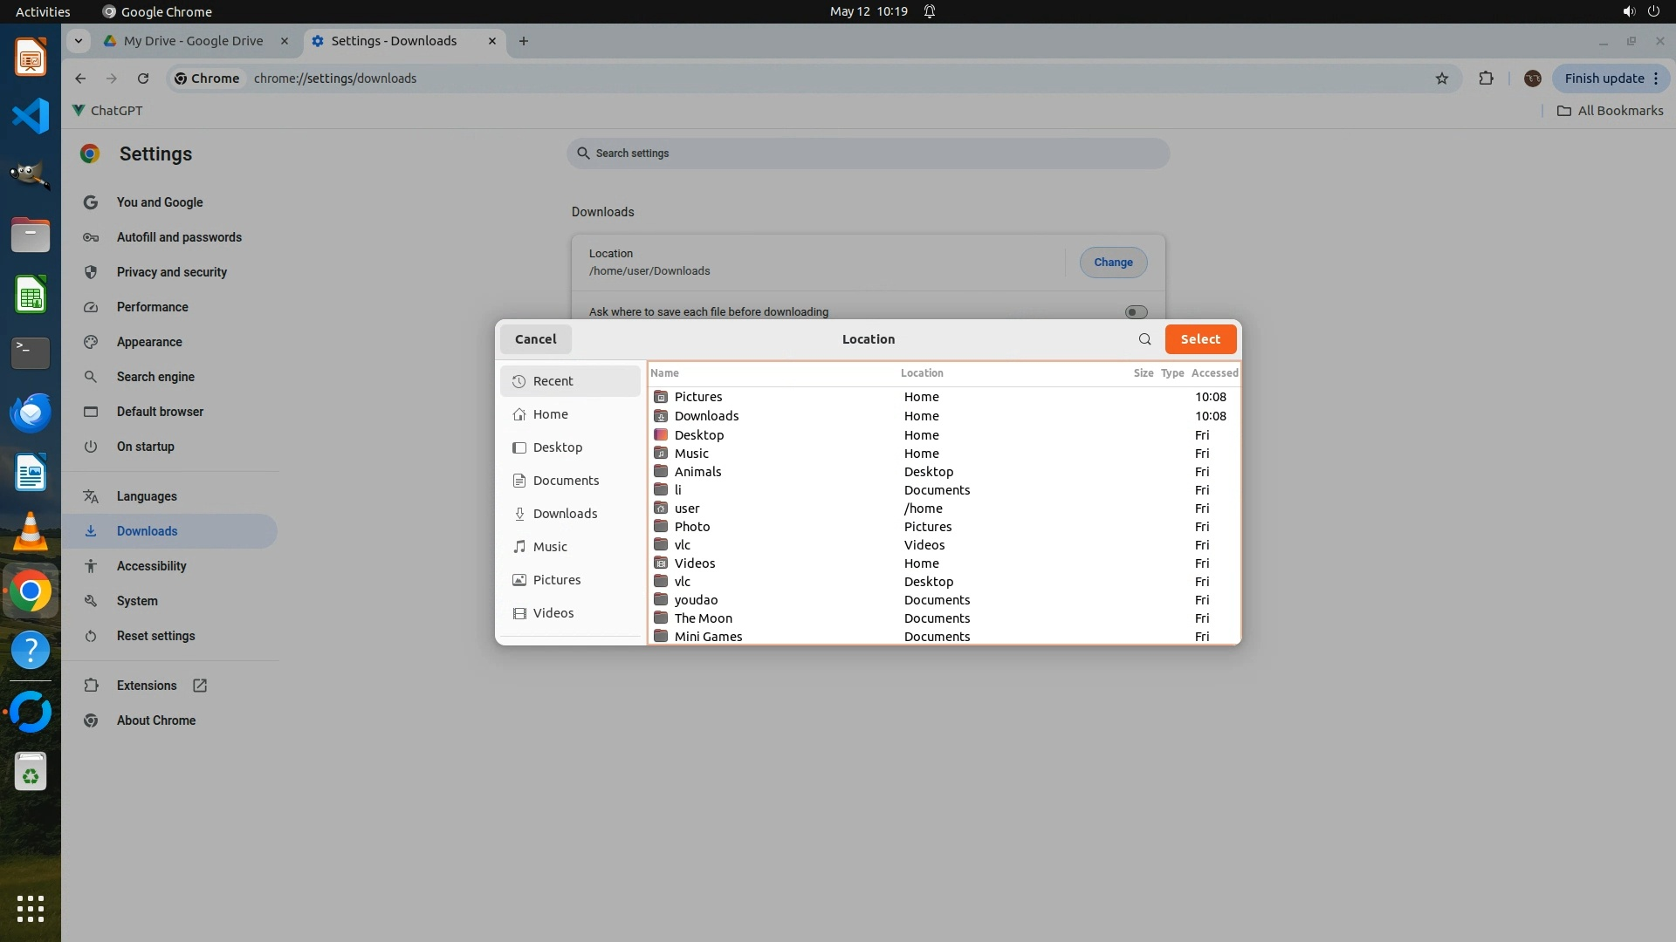Click the reload page icon
This screenshot has height=942, width=1676.
click(143, 78)
